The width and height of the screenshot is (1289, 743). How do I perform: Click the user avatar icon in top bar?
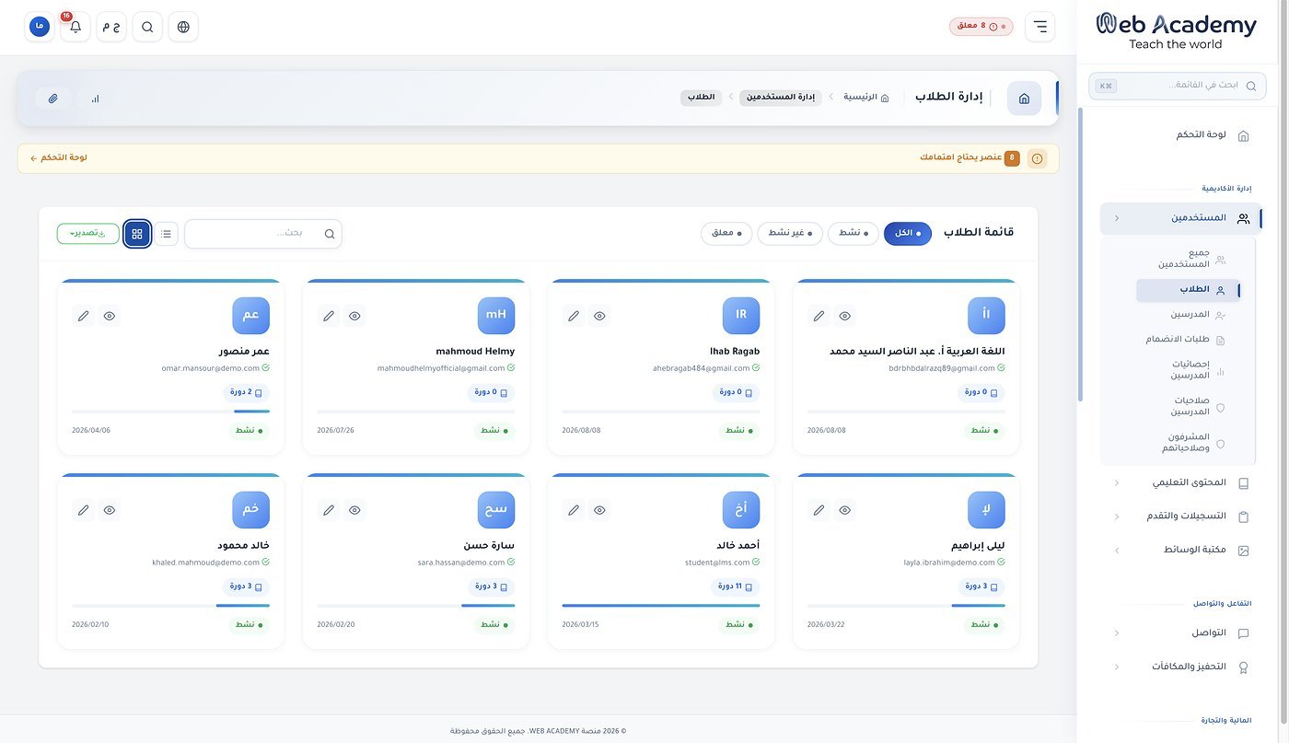click(40, 27)
